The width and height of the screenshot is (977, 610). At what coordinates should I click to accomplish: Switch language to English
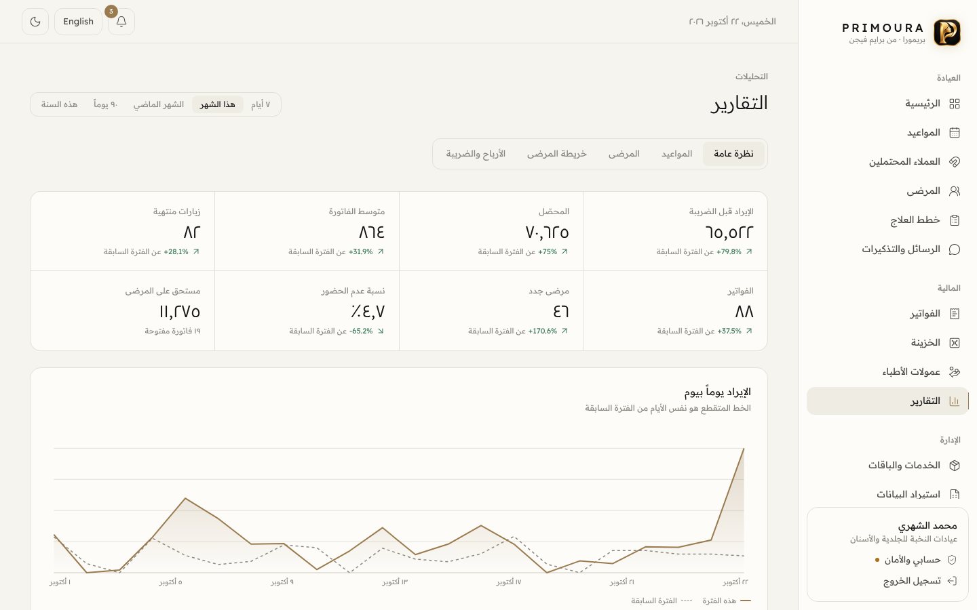click(x=78, y=22)
